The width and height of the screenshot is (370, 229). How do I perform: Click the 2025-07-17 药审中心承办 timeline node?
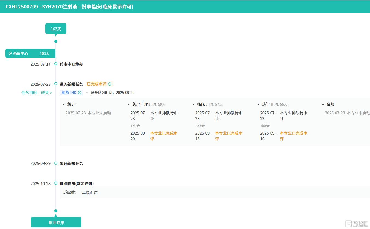coord(56,64)
